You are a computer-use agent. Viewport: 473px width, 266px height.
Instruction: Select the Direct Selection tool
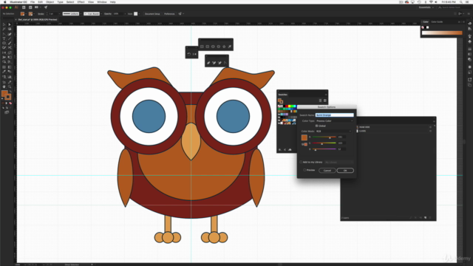tap(10, 24)
